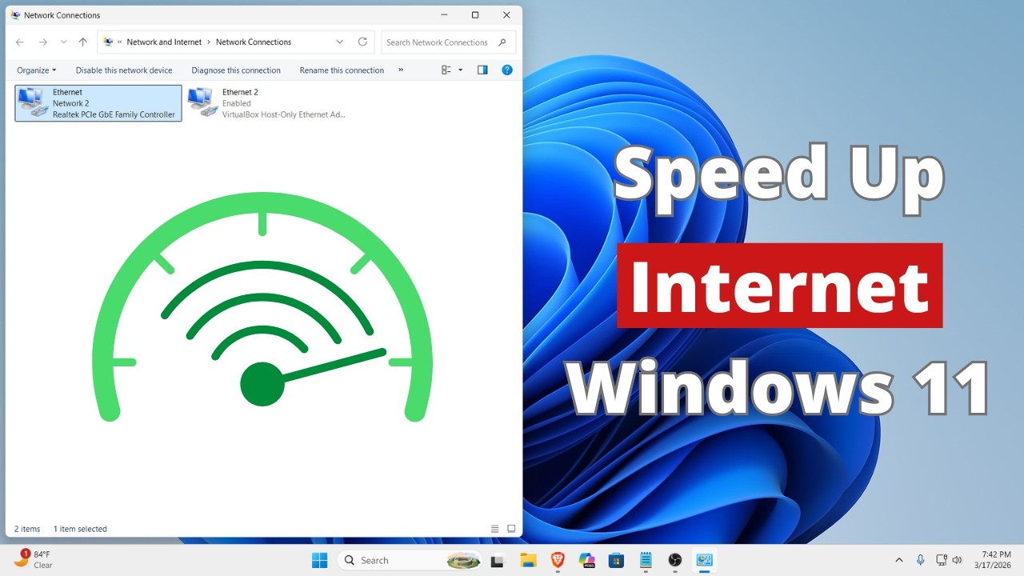Viewport: 1024px width, 576px height.
Task: Show more toolbar commands via chevrons
Action: click(x=401, y=70)
